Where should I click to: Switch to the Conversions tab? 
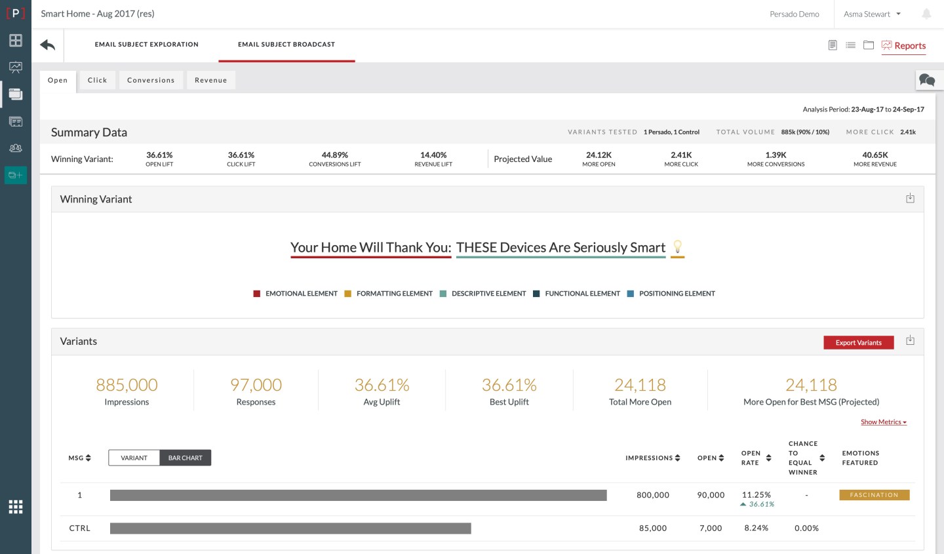pyautogui.click(x=151, y=80)
